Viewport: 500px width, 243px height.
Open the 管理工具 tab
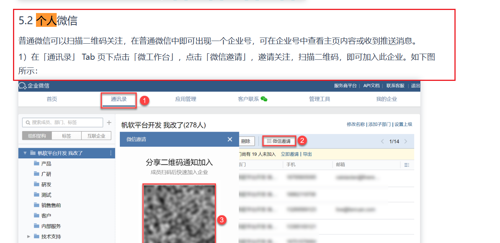[320, 99]
